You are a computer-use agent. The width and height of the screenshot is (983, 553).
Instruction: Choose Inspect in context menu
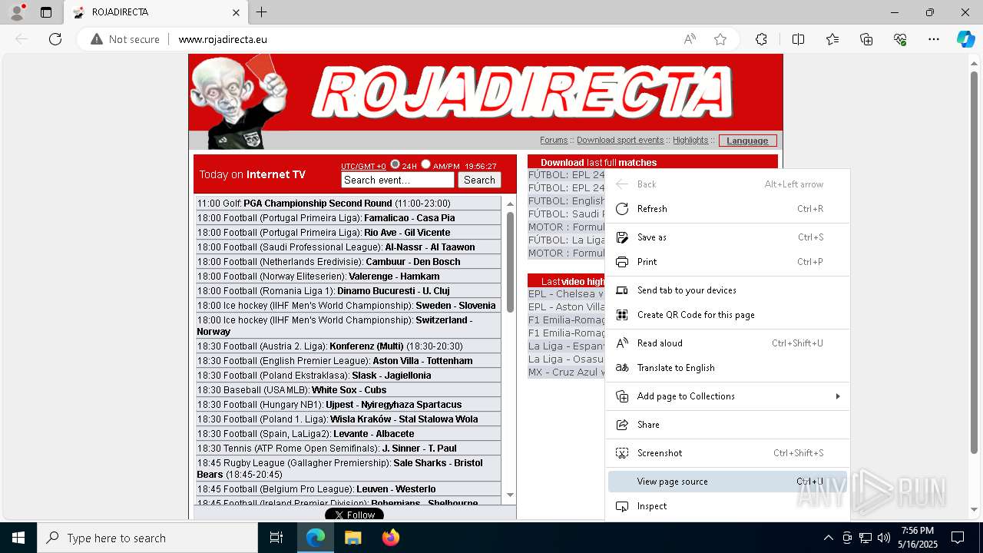coord(728,506)
